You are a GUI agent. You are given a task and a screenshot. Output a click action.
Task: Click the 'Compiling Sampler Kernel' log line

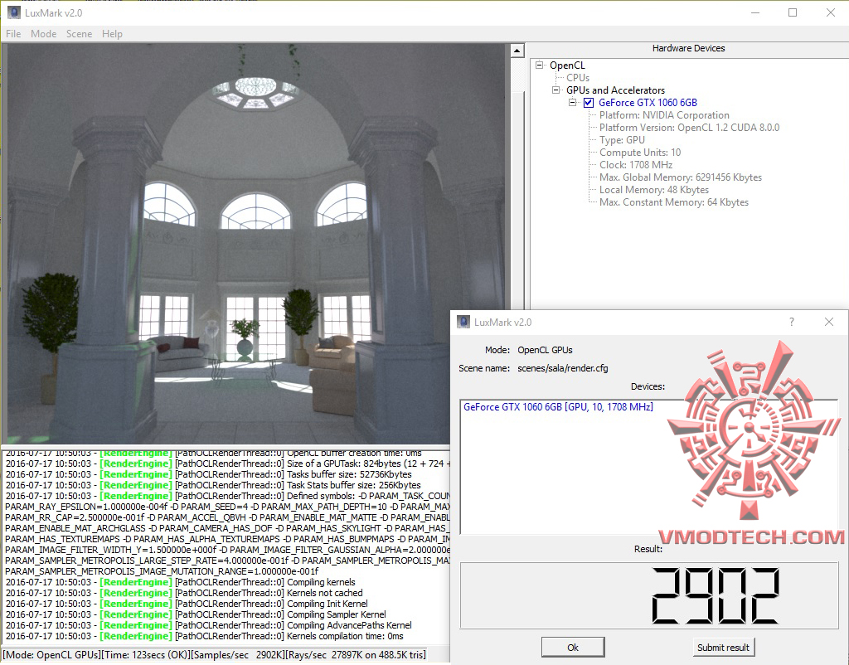coord(196,614)
